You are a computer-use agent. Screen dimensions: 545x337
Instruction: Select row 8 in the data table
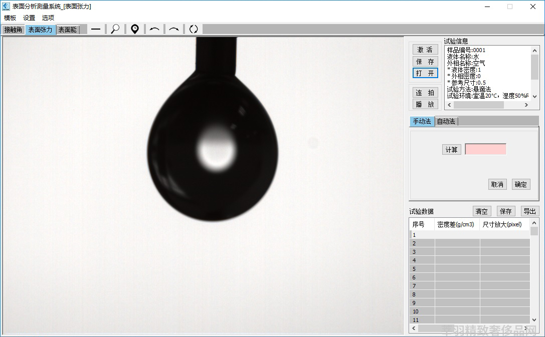[470, 294]
